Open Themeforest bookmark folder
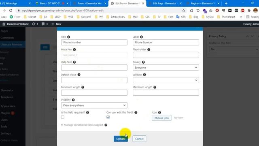 tap(226, 17)
